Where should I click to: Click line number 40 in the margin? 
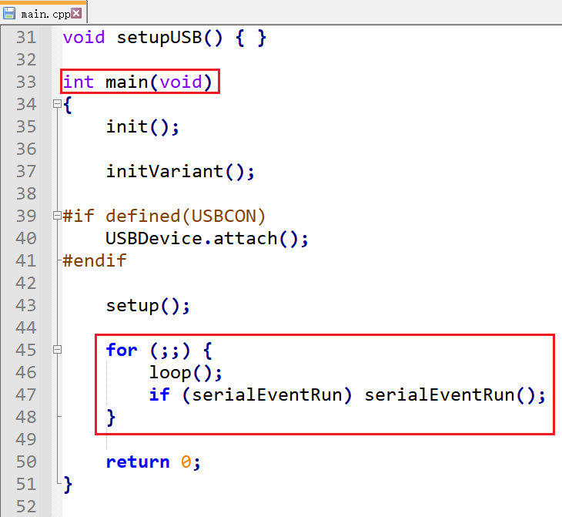(26, 239)
